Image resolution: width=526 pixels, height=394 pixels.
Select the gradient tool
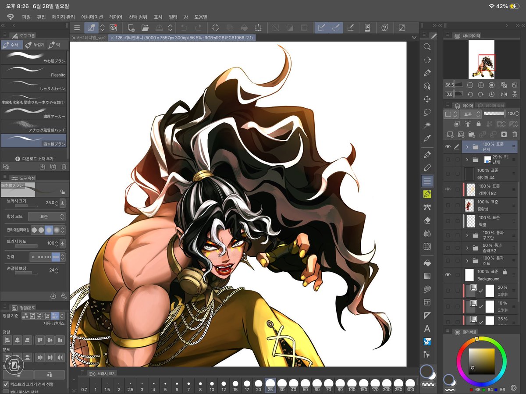click(x=427, y=276)
